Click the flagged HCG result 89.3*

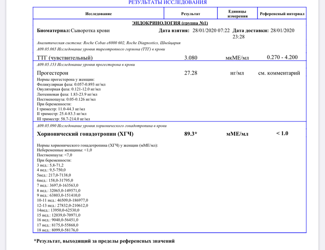tap(191, 134)
